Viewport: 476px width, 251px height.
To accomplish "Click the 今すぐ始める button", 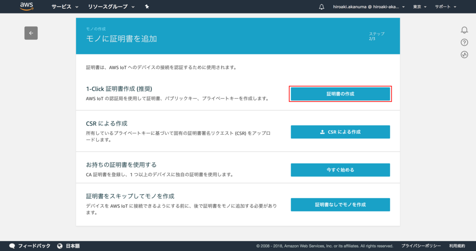I will [340, 170].
